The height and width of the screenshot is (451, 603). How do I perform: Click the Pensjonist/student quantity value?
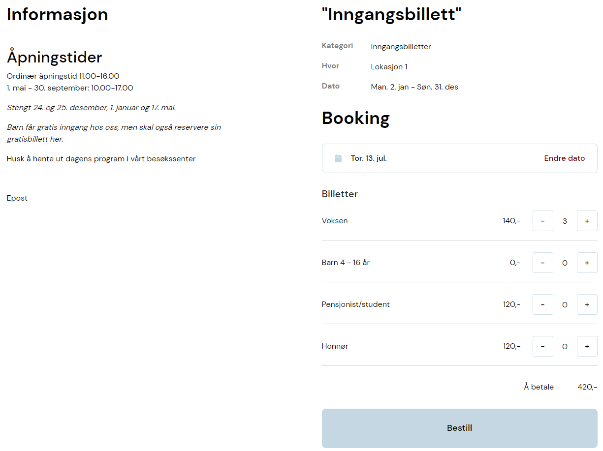pos(565,305)
